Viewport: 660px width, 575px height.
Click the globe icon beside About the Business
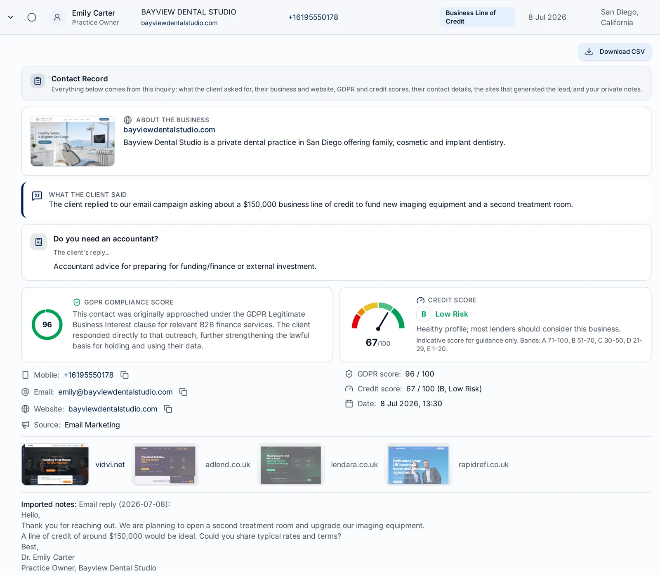pos(128,120)
